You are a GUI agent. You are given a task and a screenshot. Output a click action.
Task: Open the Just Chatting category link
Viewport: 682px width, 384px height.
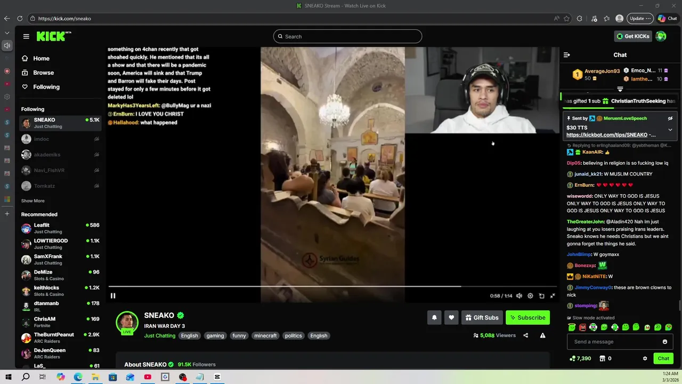(159, 335)
